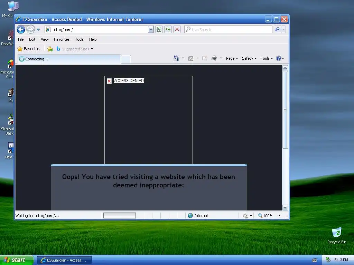Screen dimensions: 354x265
Task: Click the status text Waiting for http://porn/
Action: (37, 216)
